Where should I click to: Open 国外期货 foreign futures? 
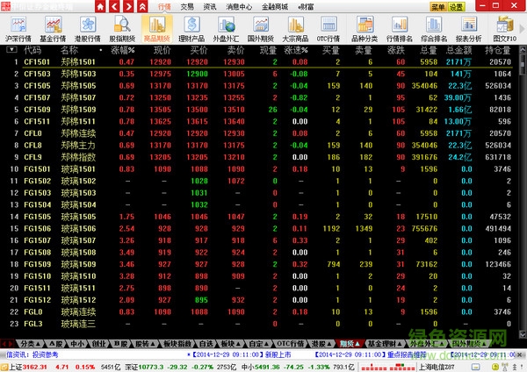tap(261, 29)
